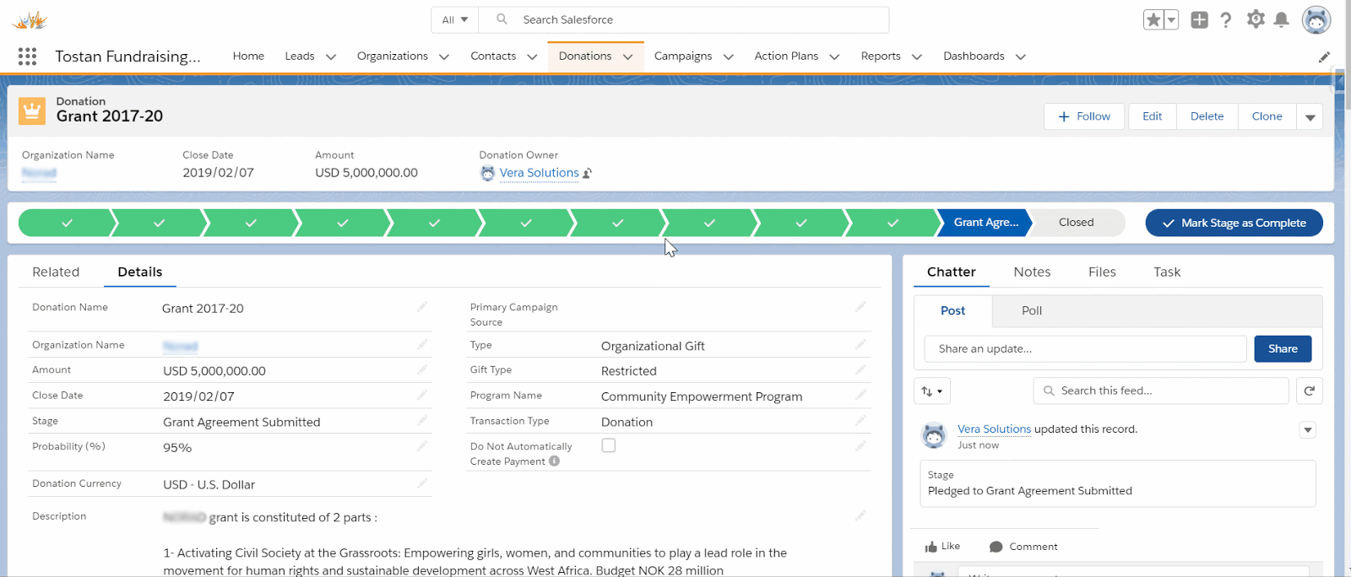Edit Description field pencil icon
The width and height of the screenshot is (1351, 577).
(860, 515)
